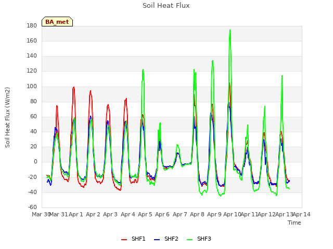Click the Apr 3 x-axis date label
Viewport: 333px width, 249px height.
click(x=110, y=214)
